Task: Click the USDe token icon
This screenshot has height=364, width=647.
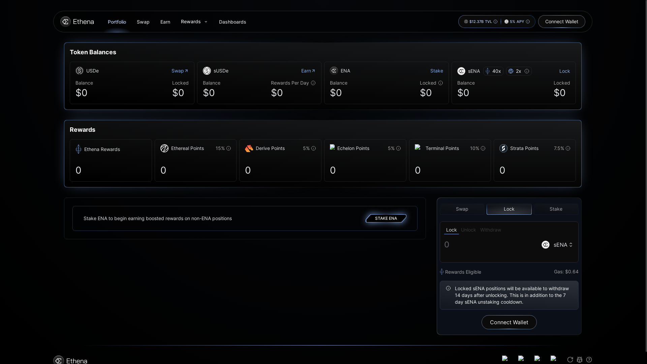Action: point(80,71)
